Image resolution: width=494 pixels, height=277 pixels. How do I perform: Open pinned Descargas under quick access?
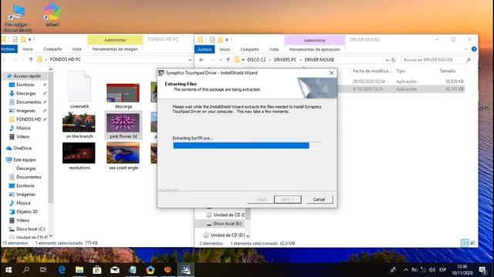pyautogui.click(x=25, y=93)
